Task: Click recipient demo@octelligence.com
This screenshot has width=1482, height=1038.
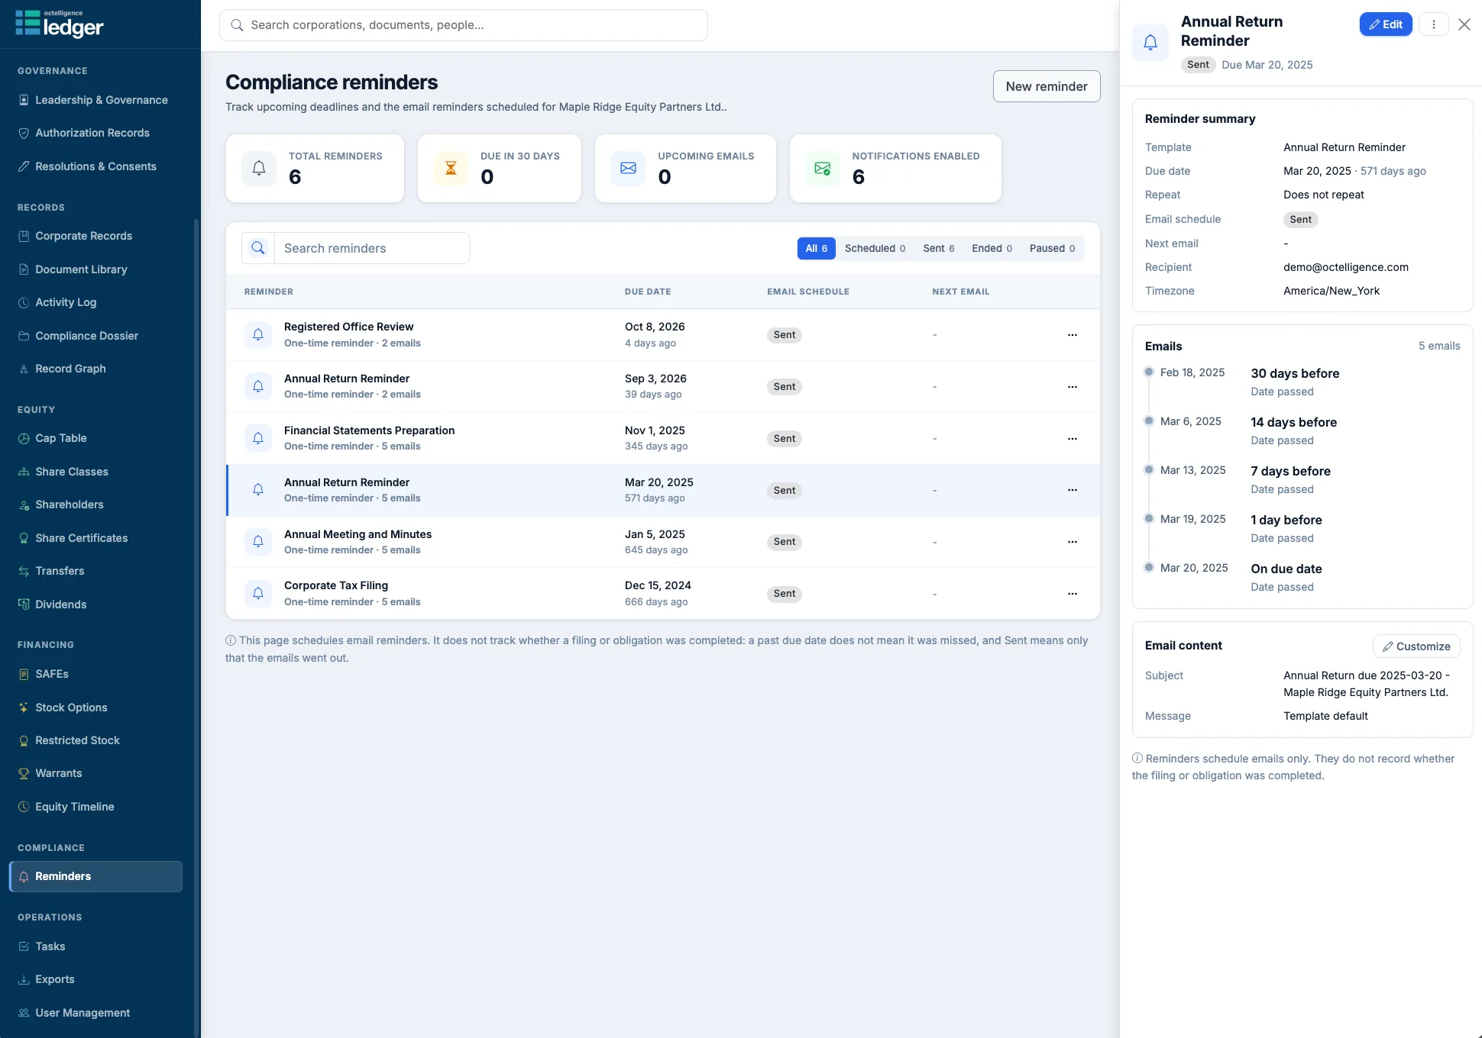Action: [x=1346, y=267]
